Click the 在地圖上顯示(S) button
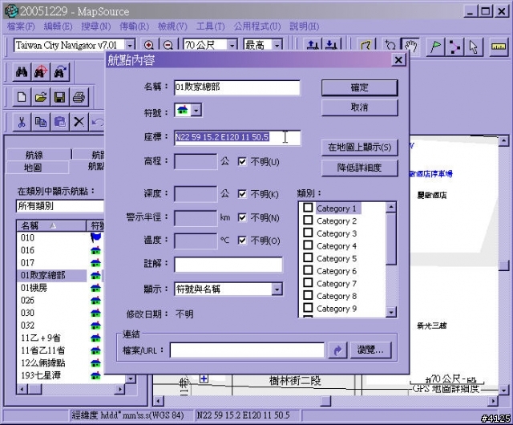The width and height of the screenshot is (513, 425). (x=359, y=148)
